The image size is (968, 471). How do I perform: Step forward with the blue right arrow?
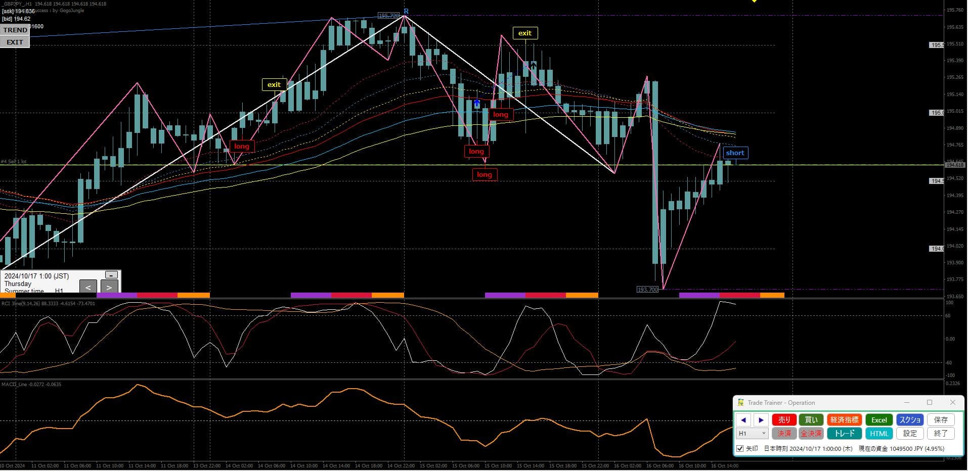pos(761,420)
